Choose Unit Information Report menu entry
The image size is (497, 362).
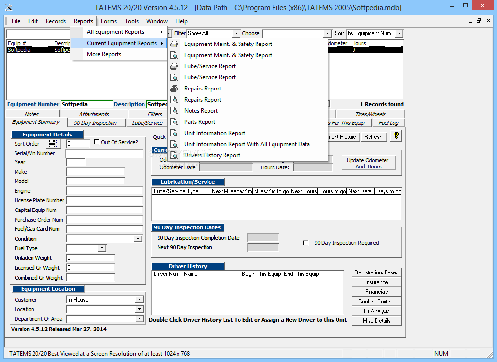click(248, 133)
